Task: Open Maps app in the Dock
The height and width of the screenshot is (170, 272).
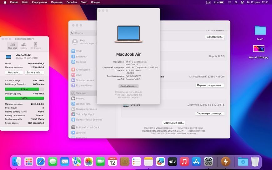Action: click(77, 162)
